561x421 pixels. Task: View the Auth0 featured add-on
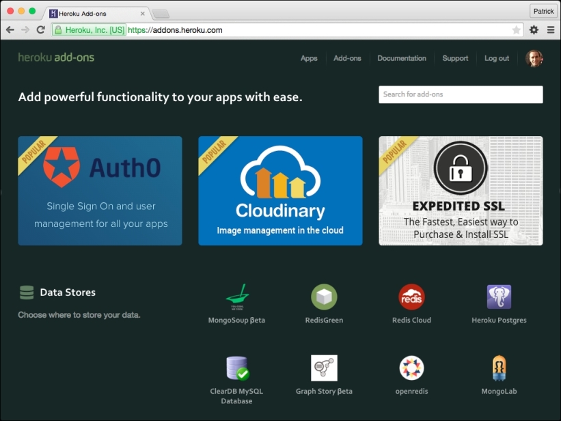click(100, 190)
